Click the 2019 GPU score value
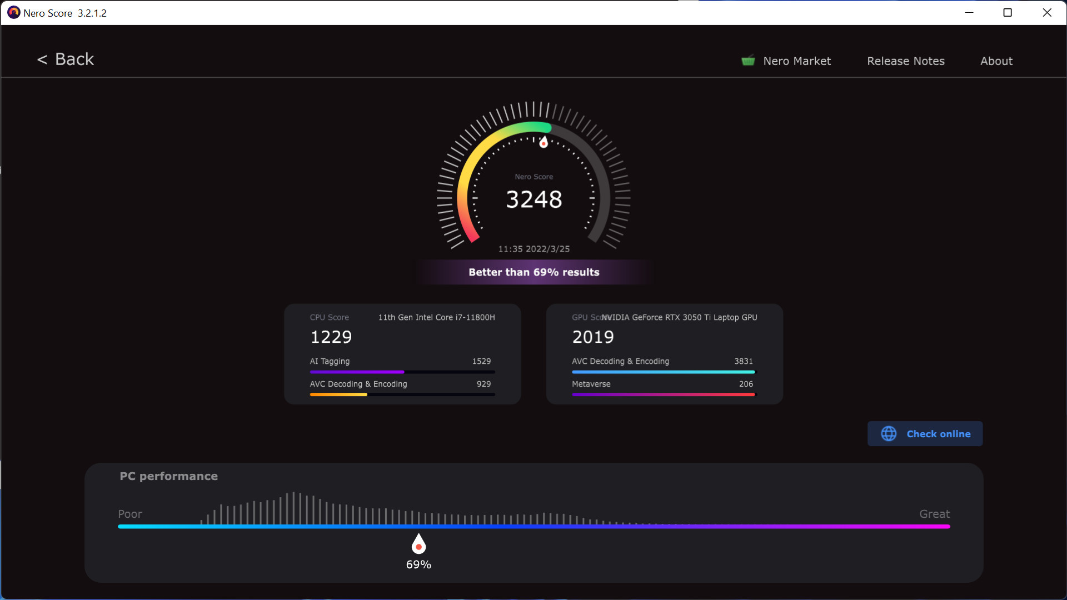This screenshot has height=600, width=1067. coord(592,337)
